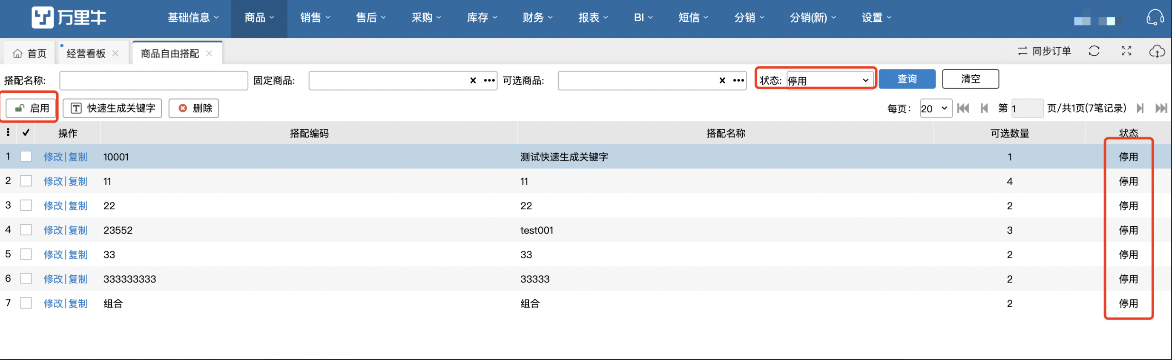Close the 商品自由搭配 tab

coord(209,53)
